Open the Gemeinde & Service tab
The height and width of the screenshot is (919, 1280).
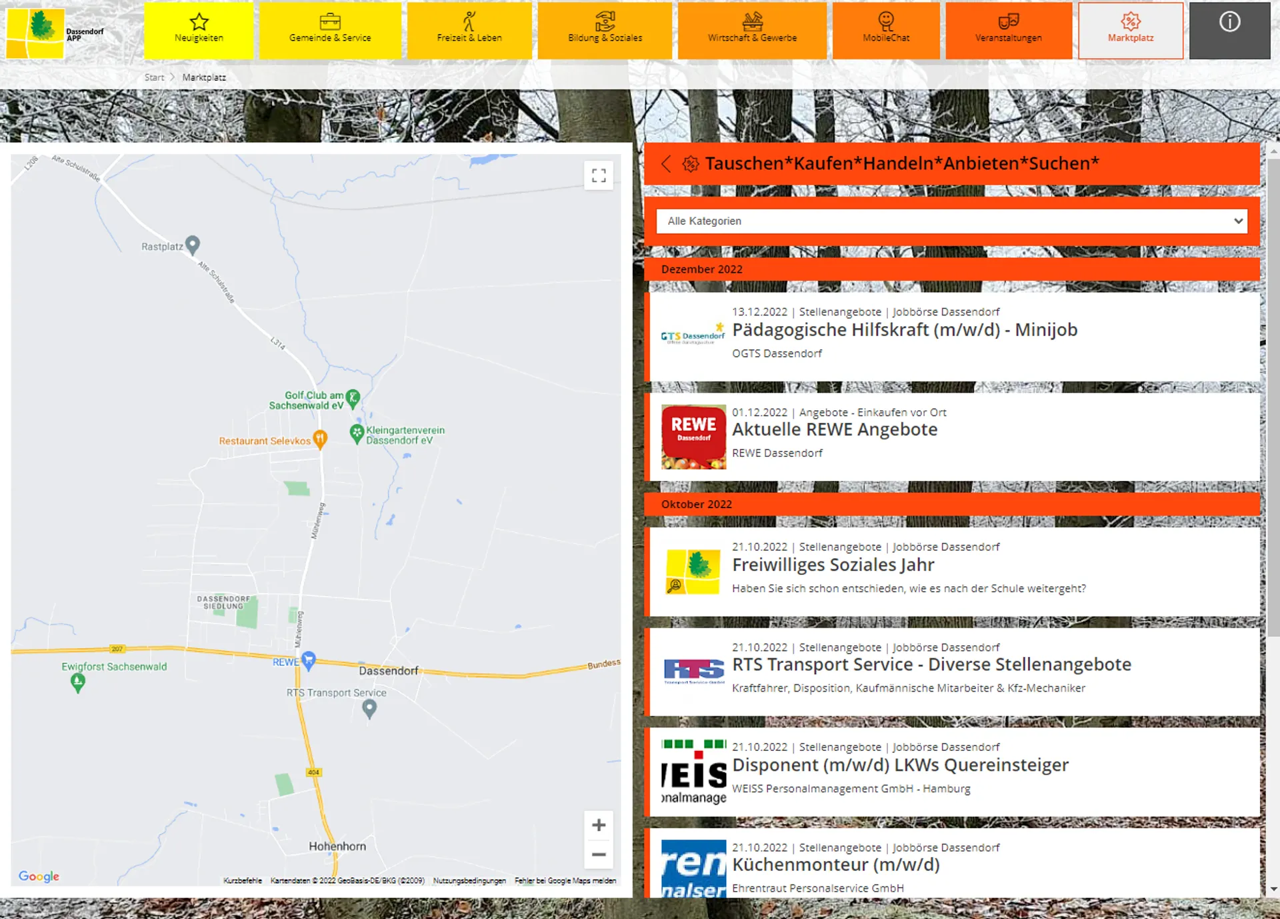pos(330,30)
